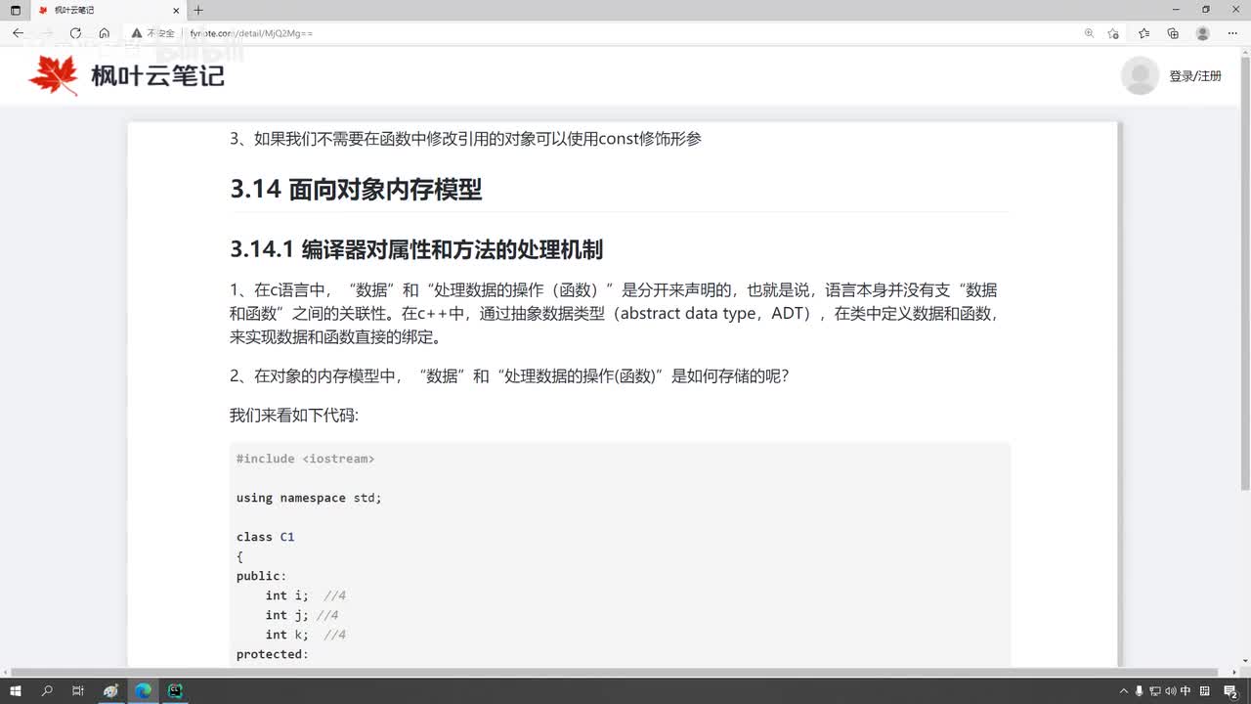Click the sentence about const修饰形参
This screenshot has width=1251, height=704.
click(x=465, y=139)
